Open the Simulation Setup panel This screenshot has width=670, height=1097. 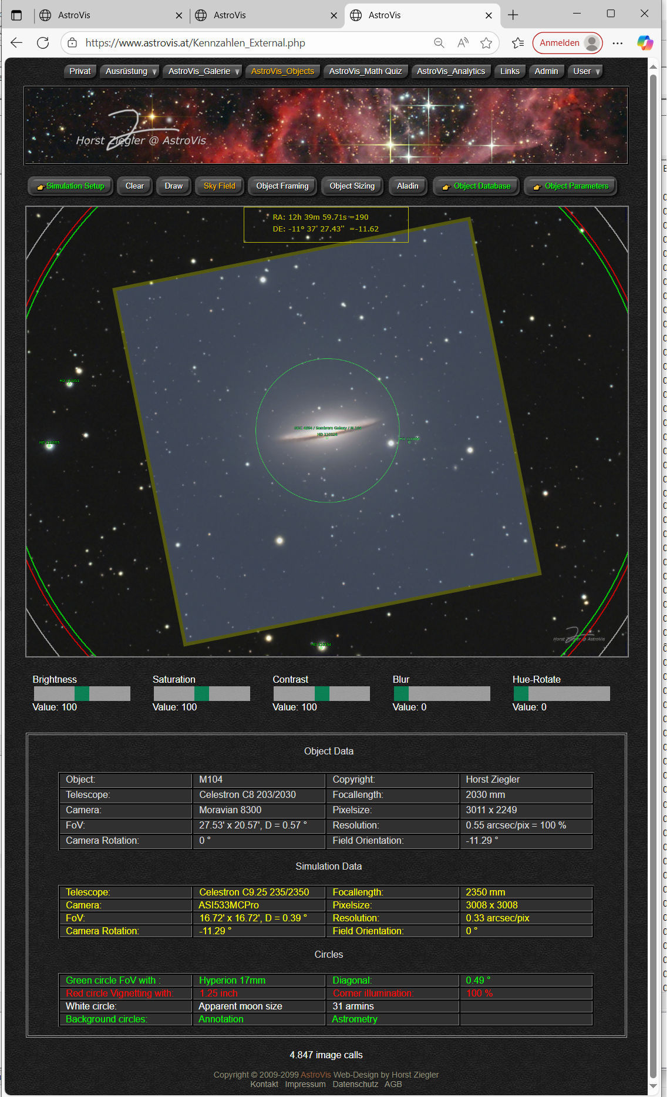[70, 186]
